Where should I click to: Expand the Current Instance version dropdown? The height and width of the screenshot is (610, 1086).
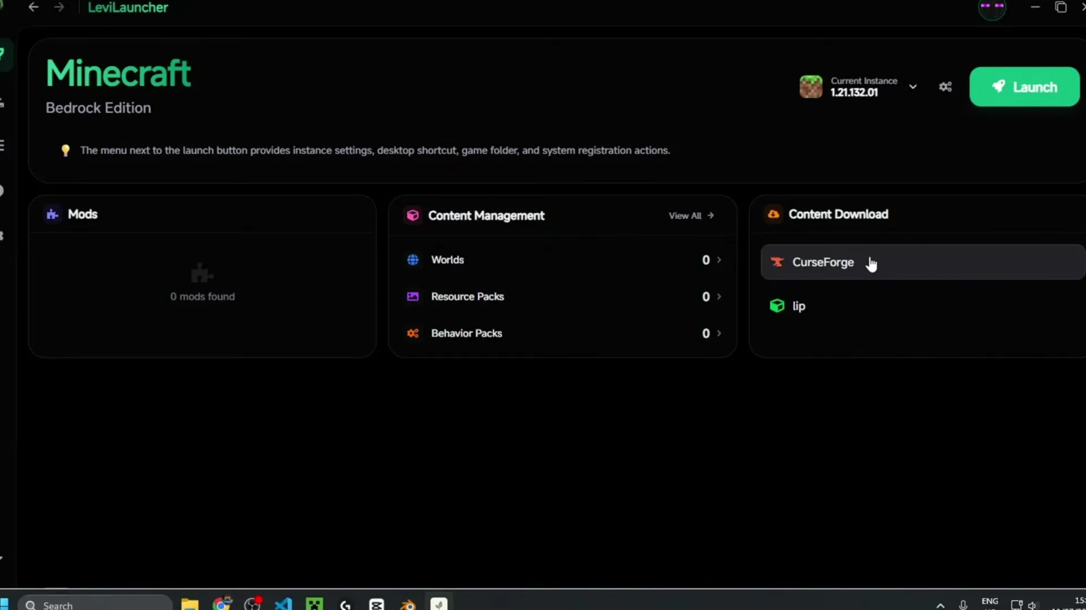pyautogui.click(x=913, y=87)
